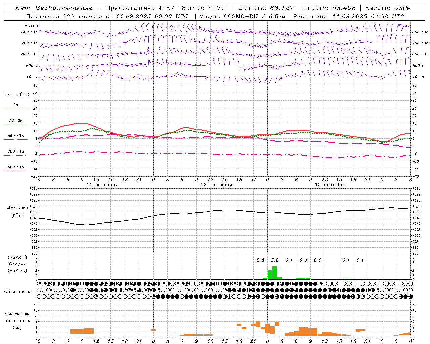This screenshot has width=430, height=344.
Task: Select the Широта: 53.403 value
Action: (x=330, y=8)
